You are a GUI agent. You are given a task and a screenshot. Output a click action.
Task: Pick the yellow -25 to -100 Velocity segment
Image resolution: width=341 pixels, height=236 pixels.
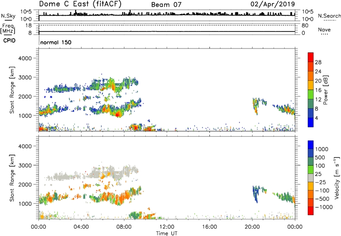[x=311, y=186]
